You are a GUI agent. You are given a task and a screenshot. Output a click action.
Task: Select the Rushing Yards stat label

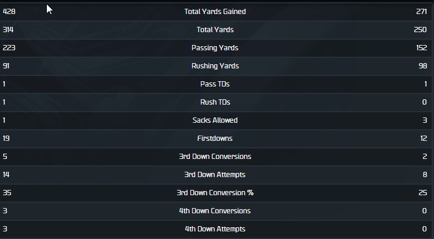[x=215, y=65]
